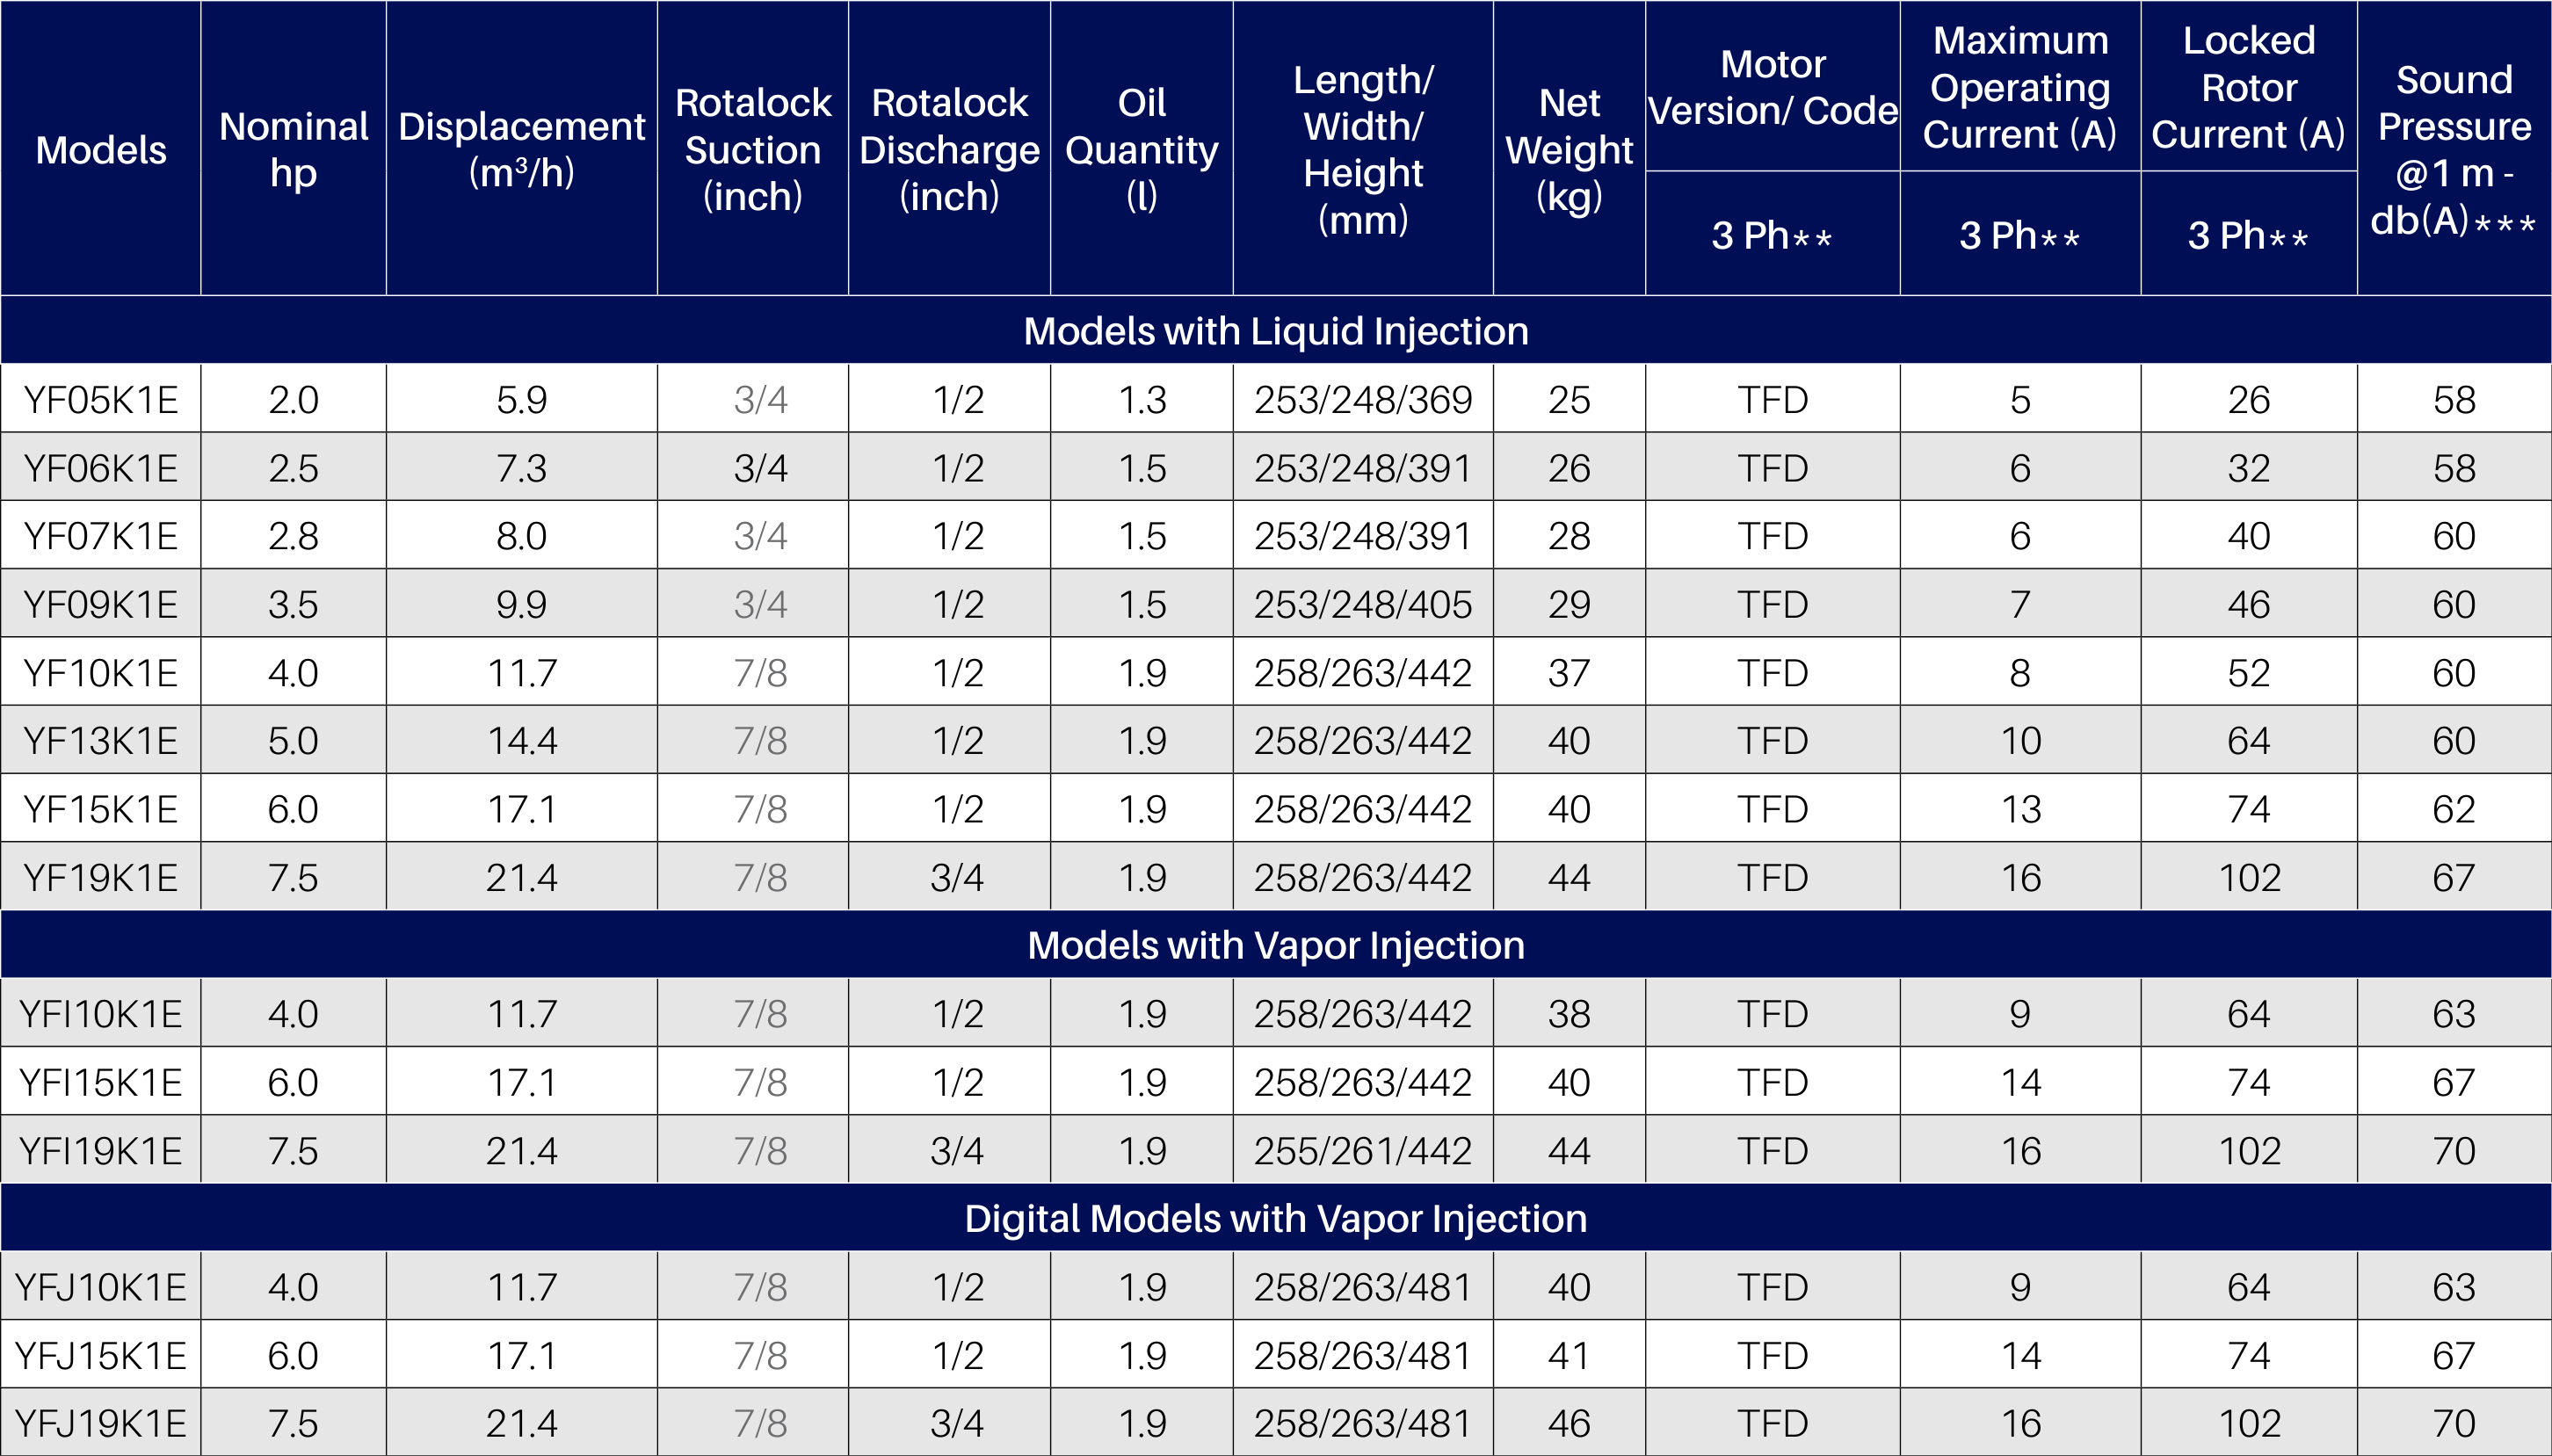Click net weight 46
Screen dimensions: 2552x1456
tap(1569, 1423)
